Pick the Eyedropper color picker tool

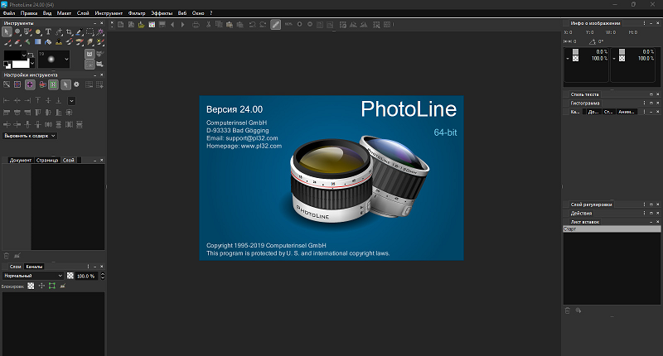tap(79, 31)
